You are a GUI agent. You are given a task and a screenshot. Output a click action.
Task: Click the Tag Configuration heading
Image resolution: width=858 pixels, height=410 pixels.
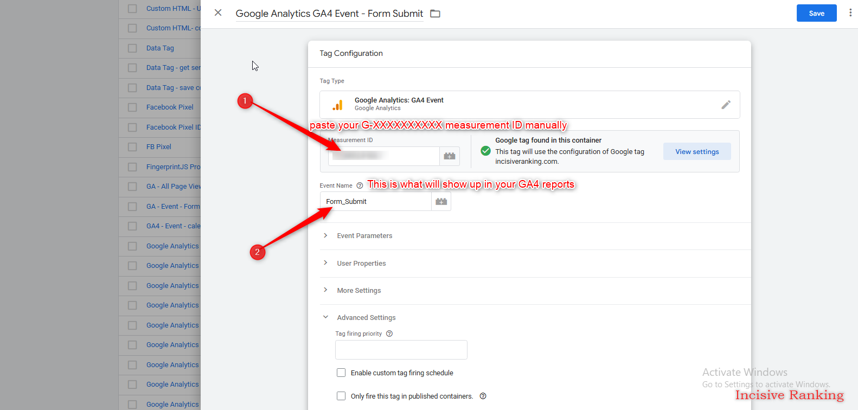tap(351, 53)
